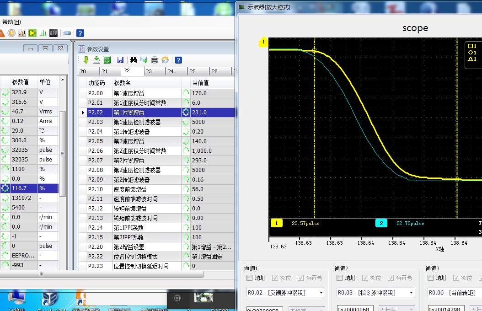Viewport: 482px width, 311px height.
Task: Click the floppy disk save icon
Action: click(120, 60)
